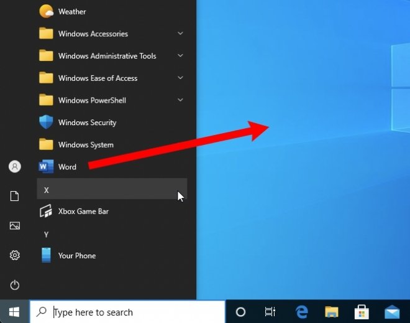Open the user account avatar icon
Screen dimensions: 410x323
coord(15,166)
